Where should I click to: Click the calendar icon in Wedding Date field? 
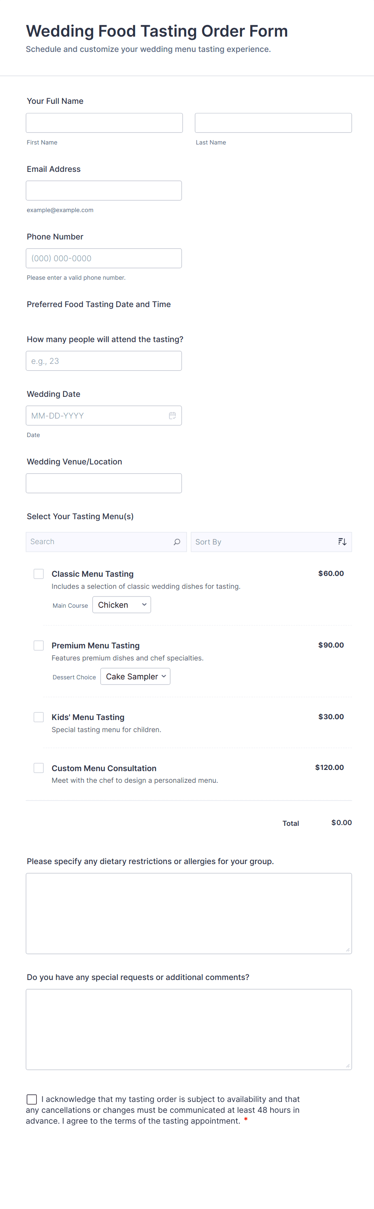(x=172, y=415)
